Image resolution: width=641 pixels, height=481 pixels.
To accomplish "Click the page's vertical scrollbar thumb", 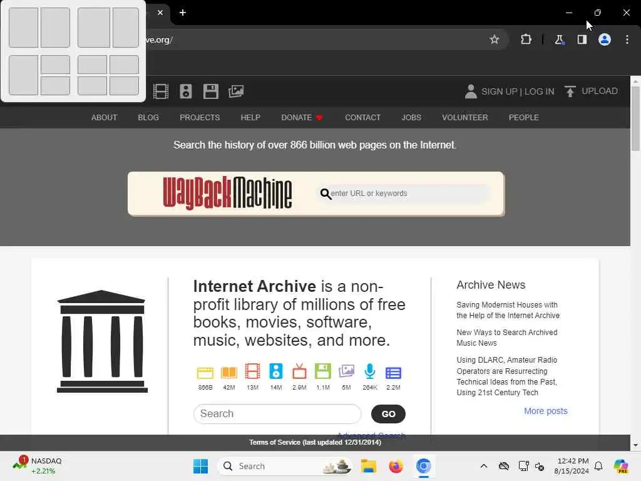I will [635, 119].
